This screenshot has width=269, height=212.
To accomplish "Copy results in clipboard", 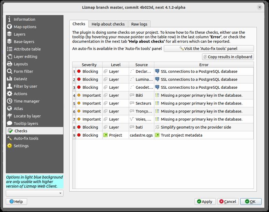I will pyautogui.click(x=227, y=57).
